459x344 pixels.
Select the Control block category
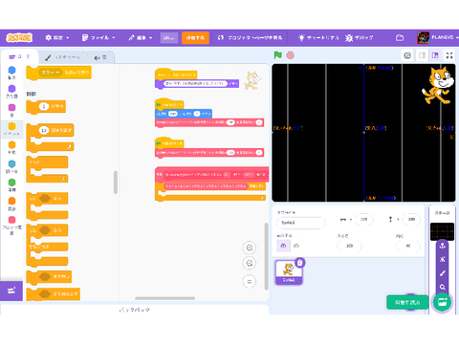click(x=11, y=147)
